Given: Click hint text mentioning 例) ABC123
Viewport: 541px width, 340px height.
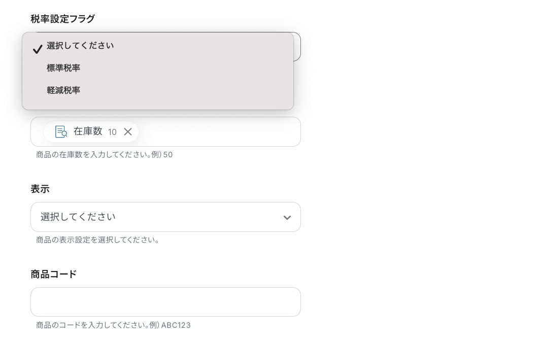Looking at the screenshot, I should [113, 325].
